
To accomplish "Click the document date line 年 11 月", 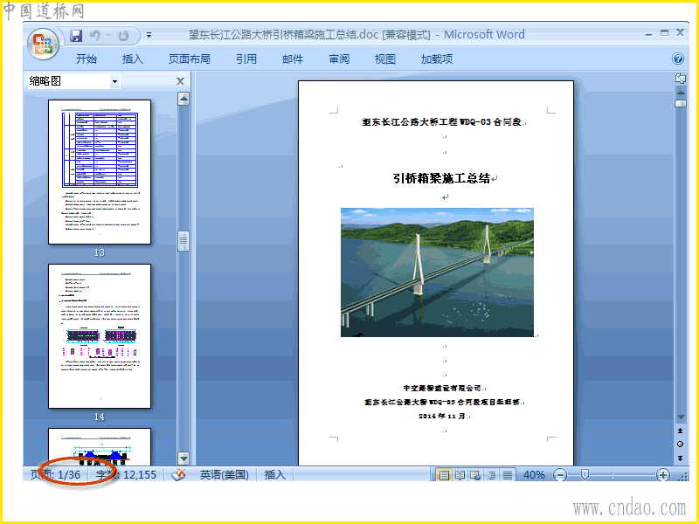I will [x=442, y=417].
